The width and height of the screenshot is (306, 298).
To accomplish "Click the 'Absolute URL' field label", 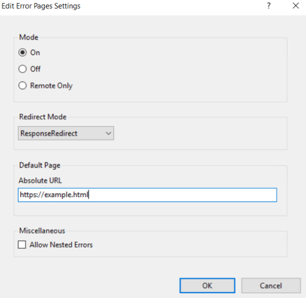I will (40, 181).
